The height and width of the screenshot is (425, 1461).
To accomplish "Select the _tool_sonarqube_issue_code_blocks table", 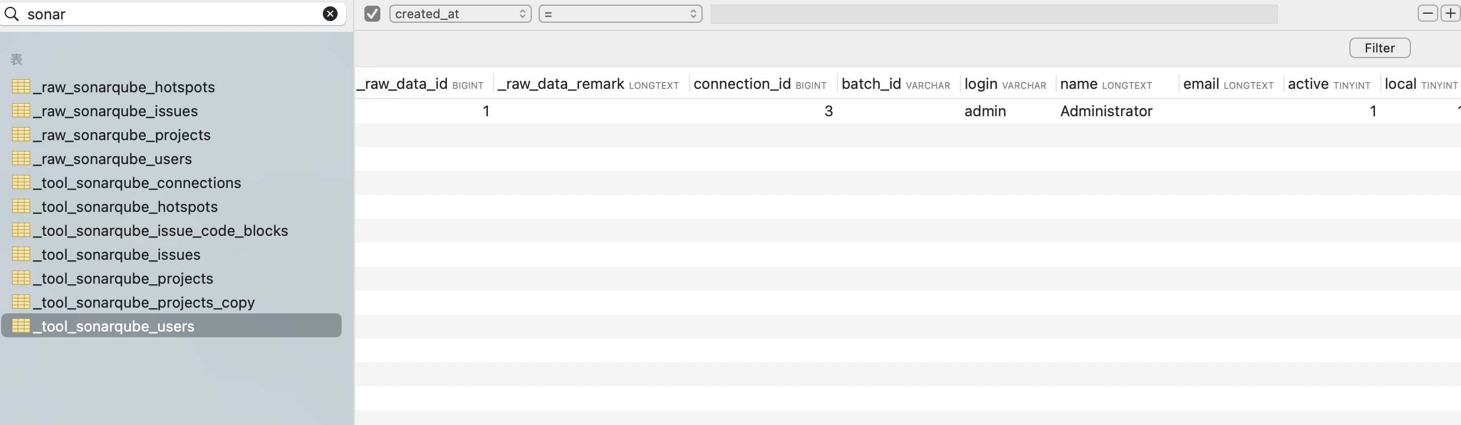I will pyautogui.click(x=161, y=230).
